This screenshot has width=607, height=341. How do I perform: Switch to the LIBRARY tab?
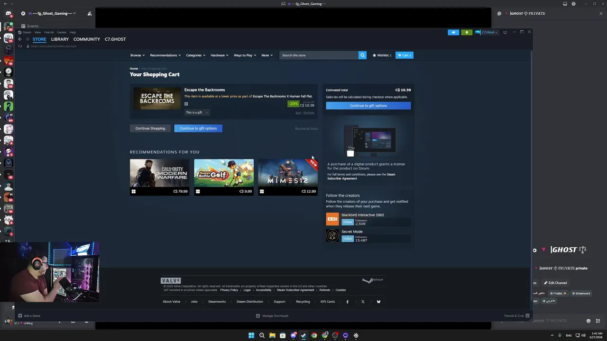click(60, 39)
